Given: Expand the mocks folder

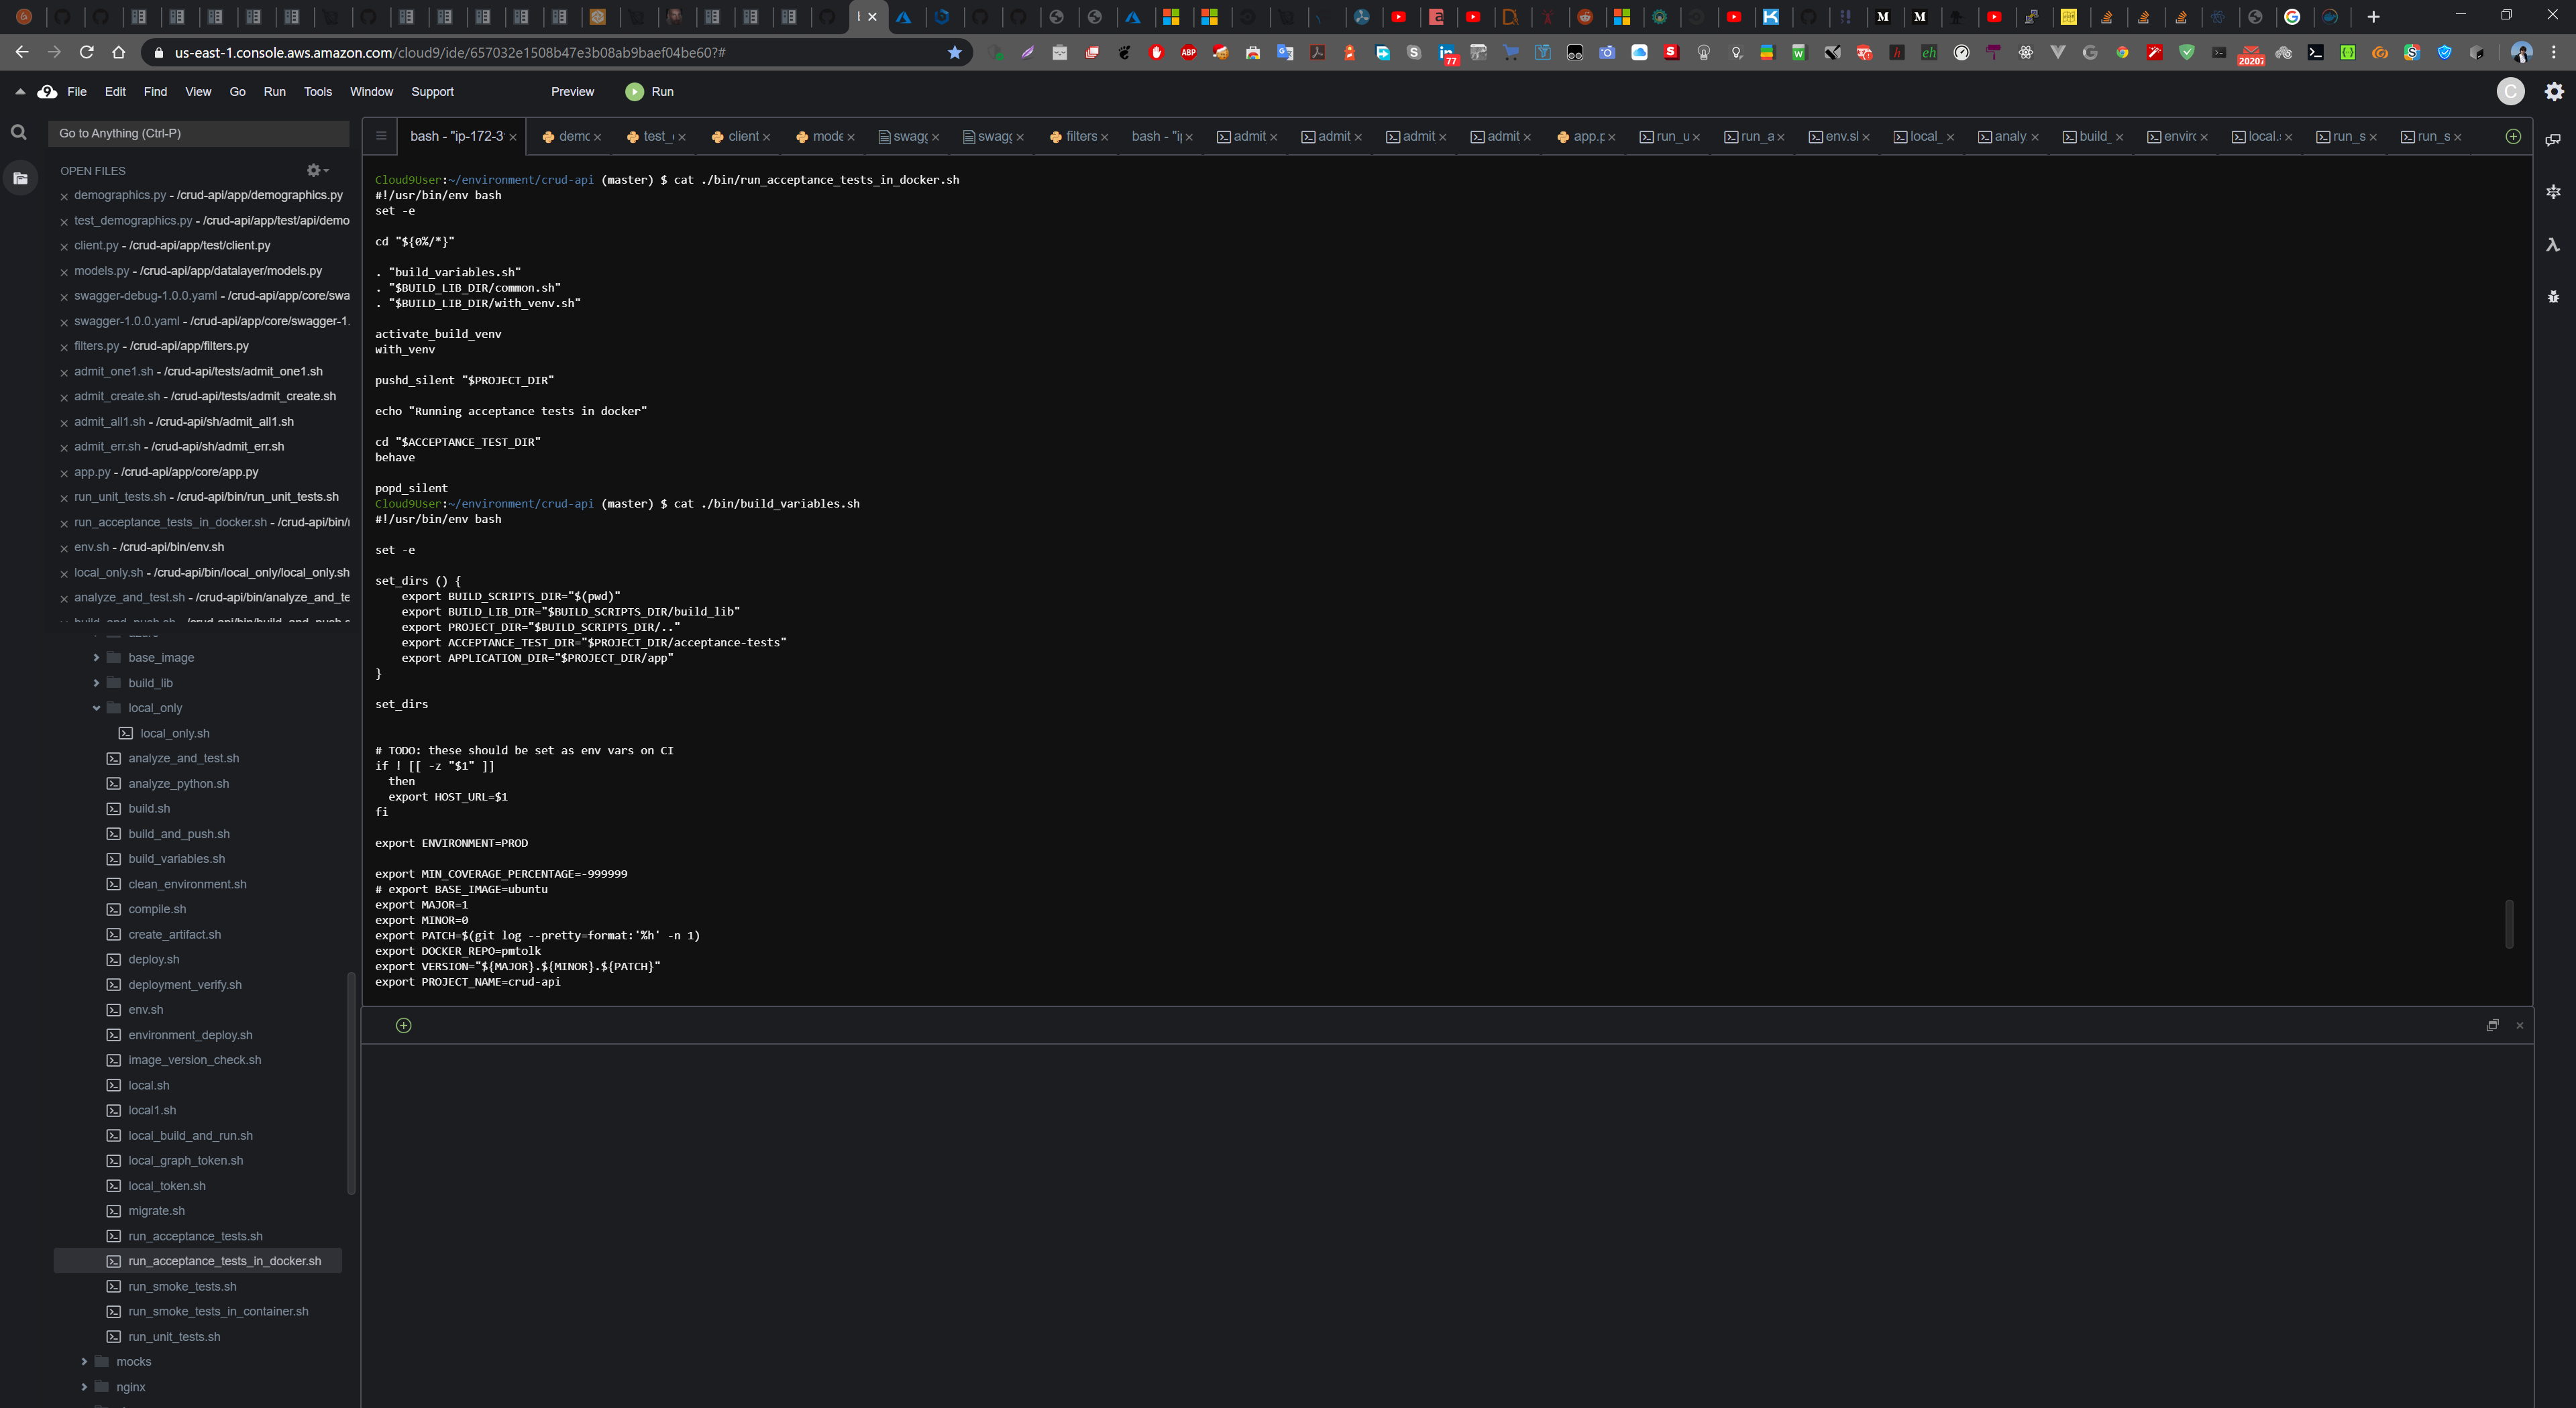Looking at the screenshot, I should [x=84, y=1361].
